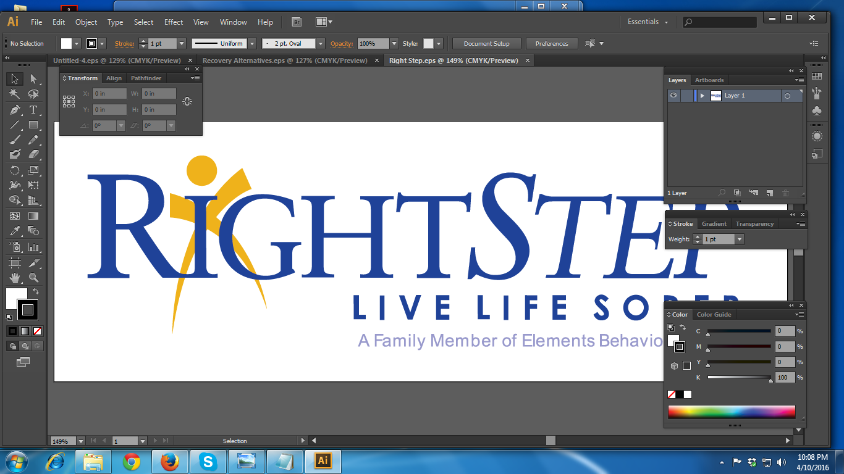
Task: Open the Layers panel flyout menu
Action: click(800, 80)
